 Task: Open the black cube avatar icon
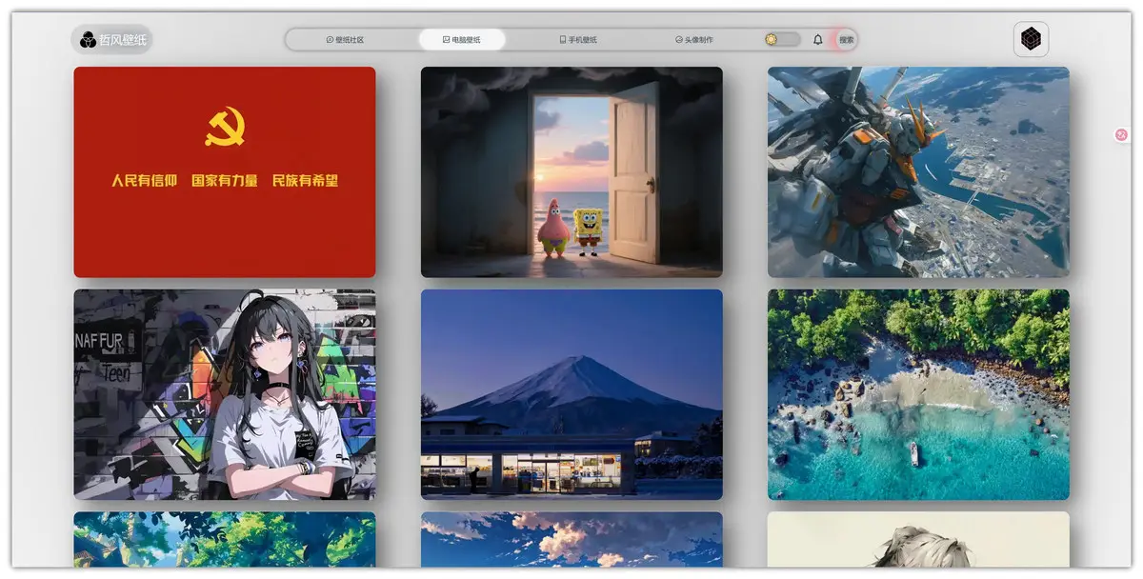tap(1031, 39)
